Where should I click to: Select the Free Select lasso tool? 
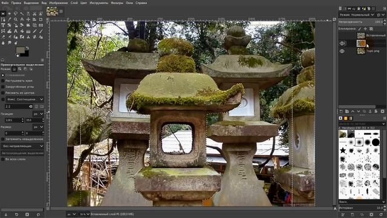pos(16,13)
